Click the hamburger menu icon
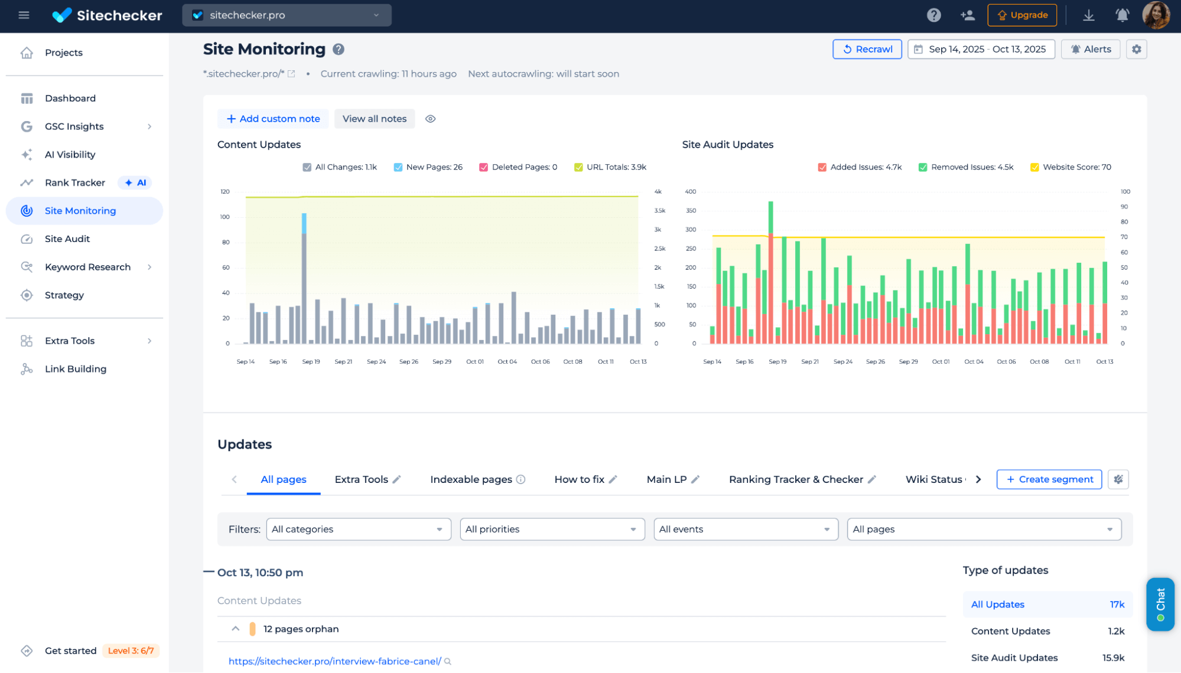The width and height of the screenshot is (1181, 673). click(x=24, y=15)
